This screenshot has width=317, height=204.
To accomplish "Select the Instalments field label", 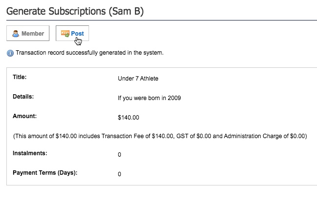I will click(29, 153).
